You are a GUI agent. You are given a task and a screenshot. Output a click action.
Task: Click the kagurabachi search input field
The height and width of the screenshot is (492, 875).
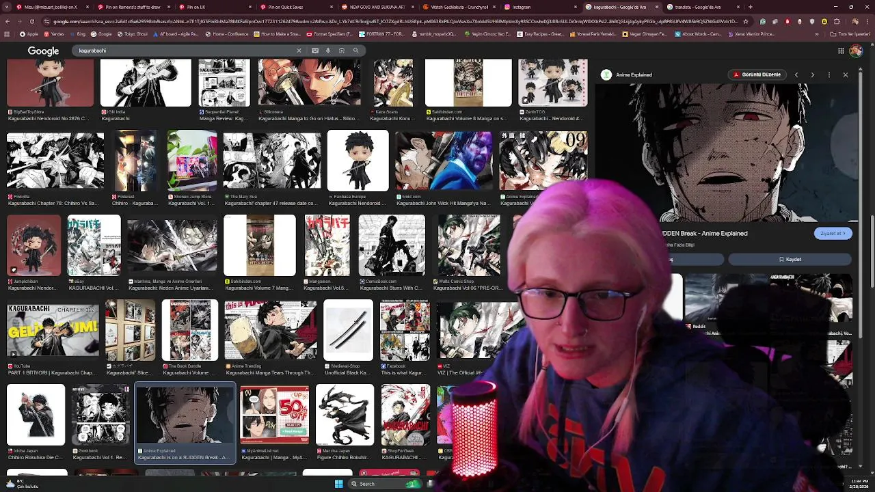click(185, 51)
